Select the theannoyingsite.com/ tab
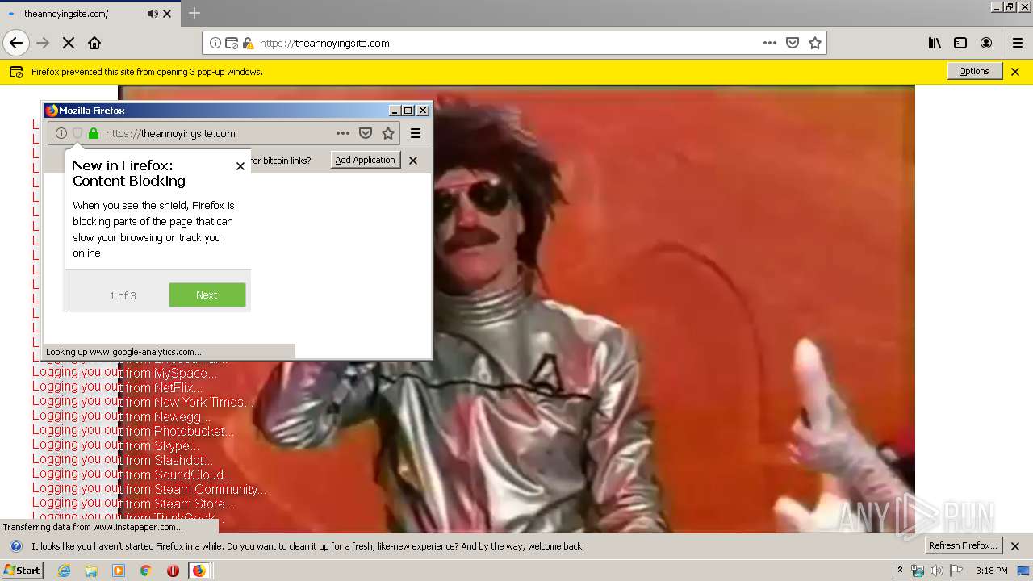The width and height of the screenshot is (1033, 581). (89, 14)
